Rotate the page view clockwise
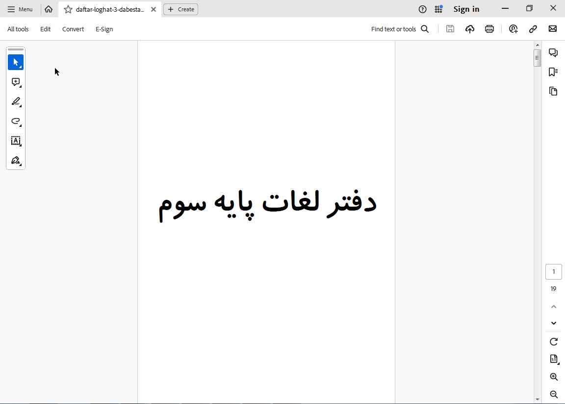This screenshot has height=404, width=565. pyautogui.click(x=554, y=341)
